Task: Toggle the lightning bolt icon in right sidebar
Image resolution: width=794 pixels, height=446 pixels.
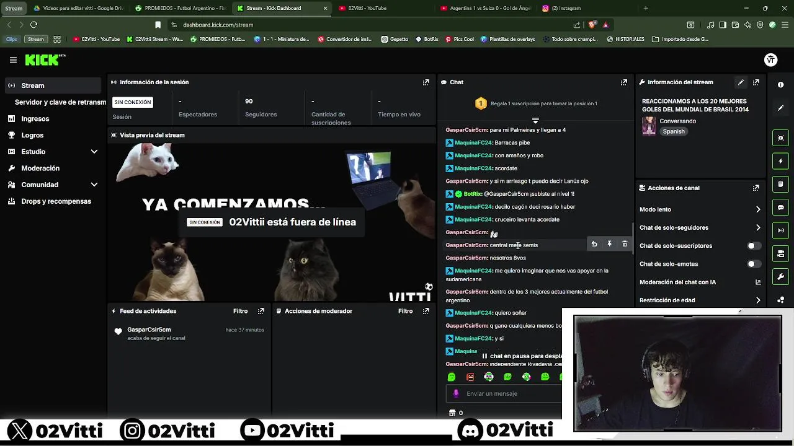Action: coord(780,161)
